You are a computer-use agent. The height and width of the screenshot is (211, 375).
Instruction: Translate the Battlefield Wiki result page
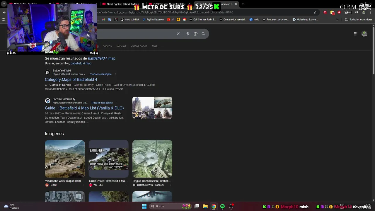pyautogui.click(x=101, y=74)
